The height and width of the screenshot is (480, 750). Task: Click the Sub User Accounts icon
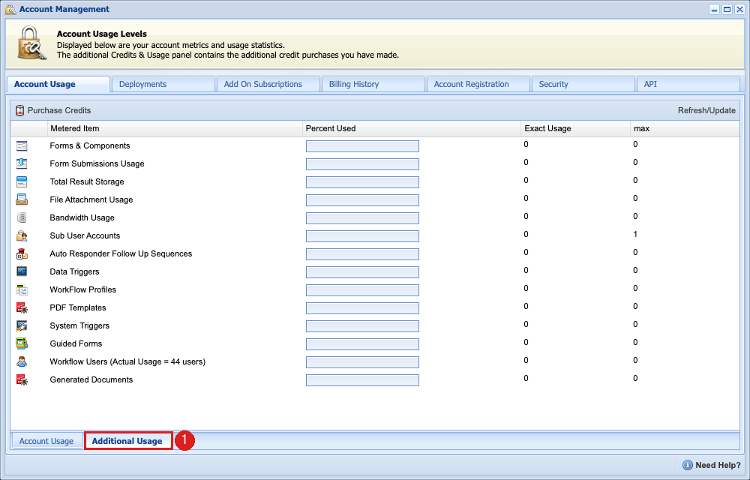pos(22,235)
